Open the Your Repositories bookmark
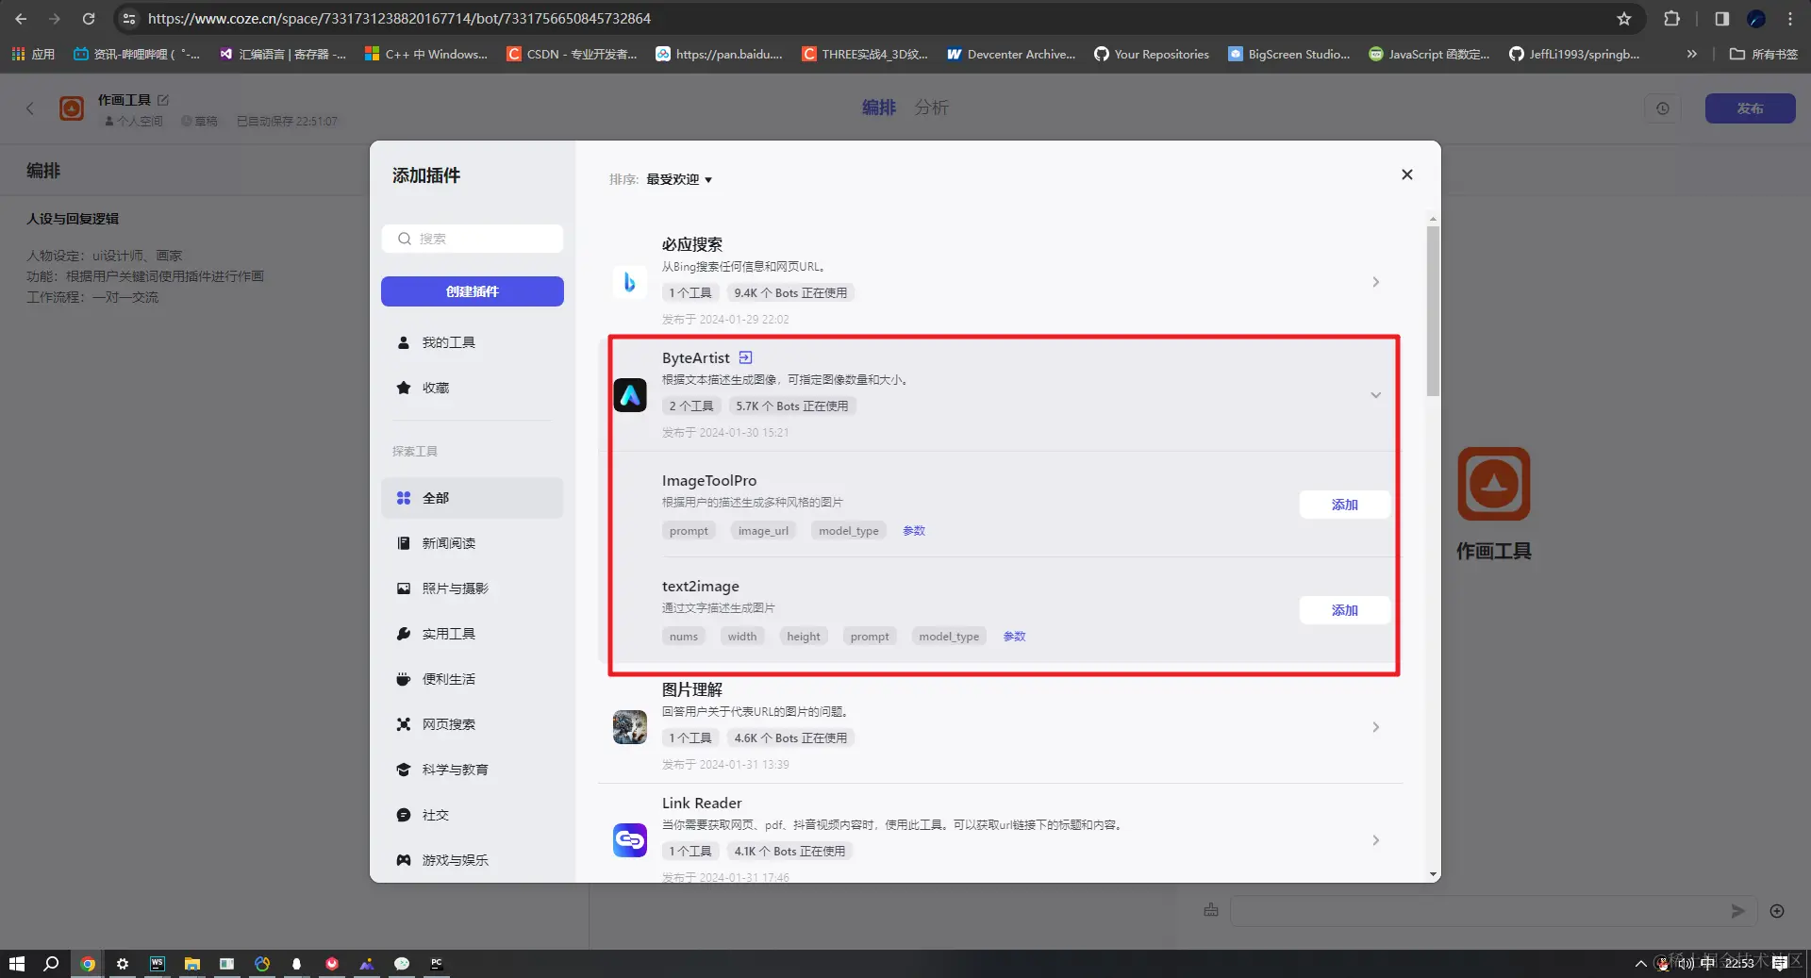 [1152, 54]
